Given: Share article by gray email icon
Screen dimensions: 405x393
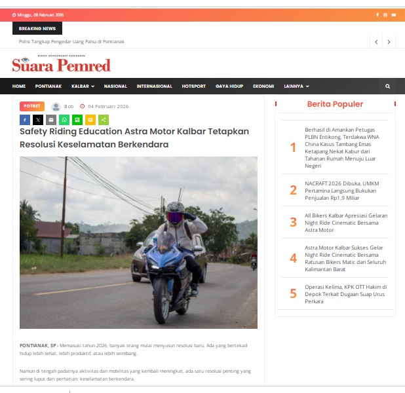Looking at the screenshot, I should tap(51, 120).
